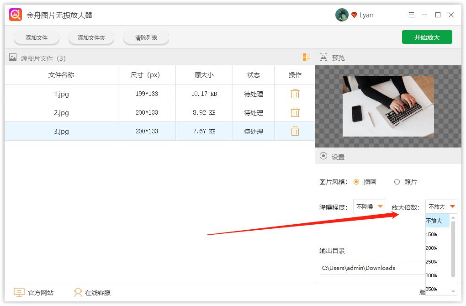Select the 插画 image style radio button
This screenshot has height=306, width=466.
pos(357,182)
